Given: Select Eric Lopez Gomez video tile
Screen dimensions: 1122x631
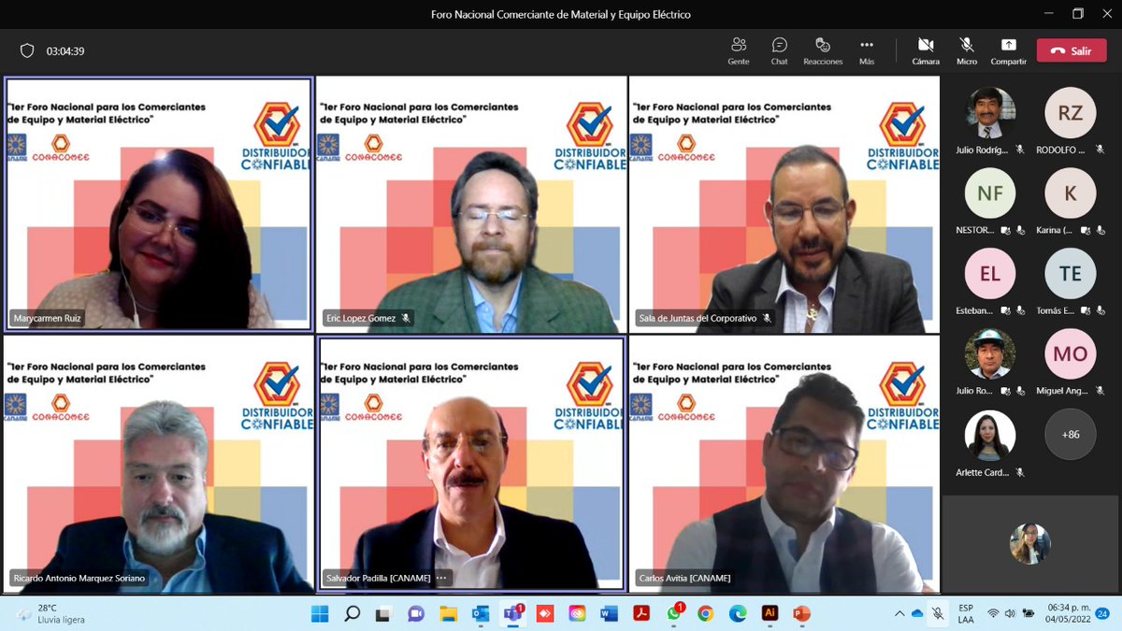Looking at the screenshot, I should pyautogui.click(x=471, y=204).
